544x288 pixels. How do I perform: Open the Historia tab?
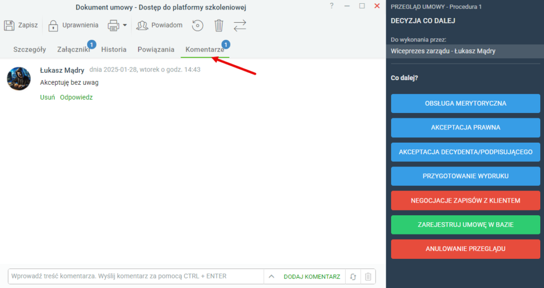click(x=114, y=49)
